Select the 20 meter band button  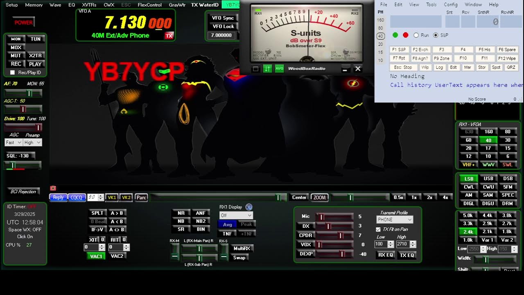[x=469, y=148]
